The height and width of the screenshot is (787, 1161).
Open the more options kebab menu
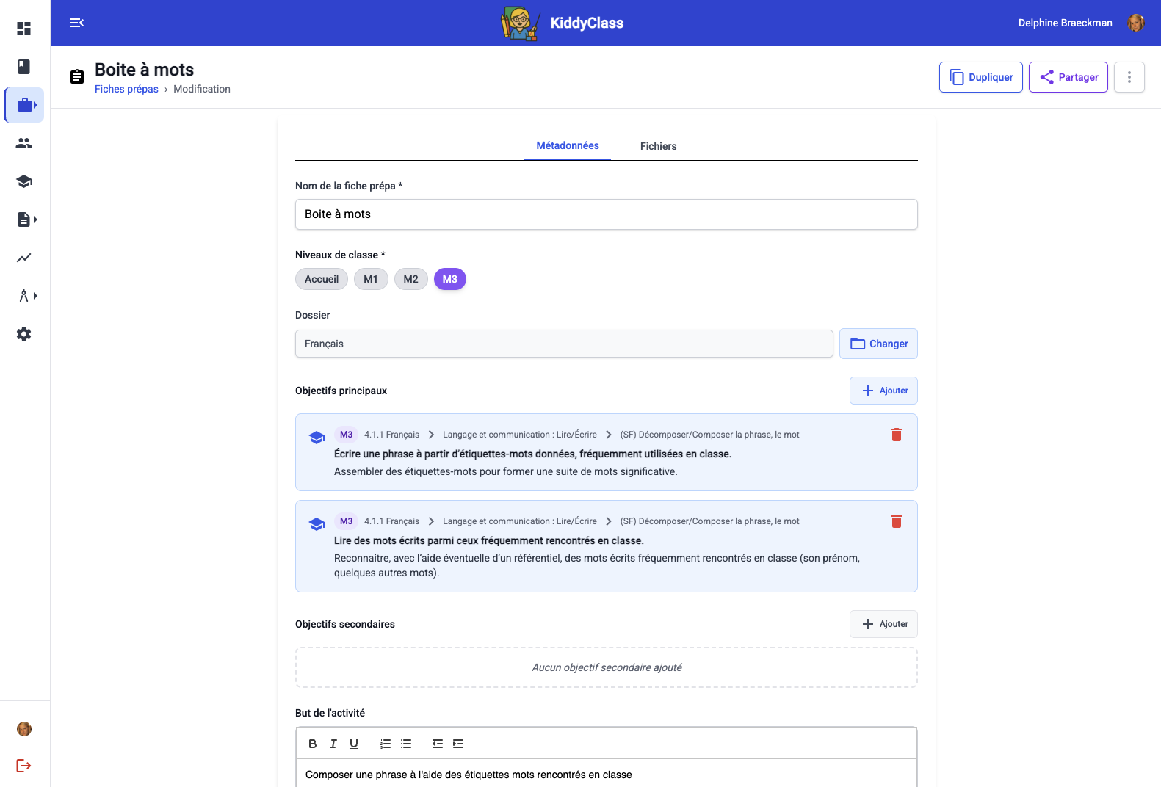pyautogui.click(x=1129, y=77)
